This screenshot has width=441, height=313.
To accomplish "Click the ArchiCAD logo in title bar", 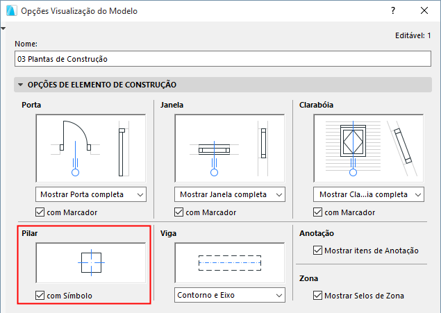I will click(10, 11).
